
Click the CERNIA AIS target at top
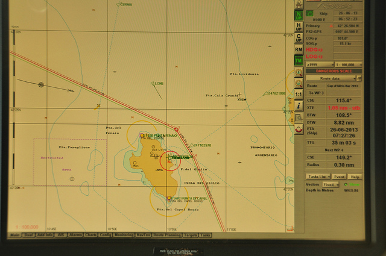tap(118, 4)
